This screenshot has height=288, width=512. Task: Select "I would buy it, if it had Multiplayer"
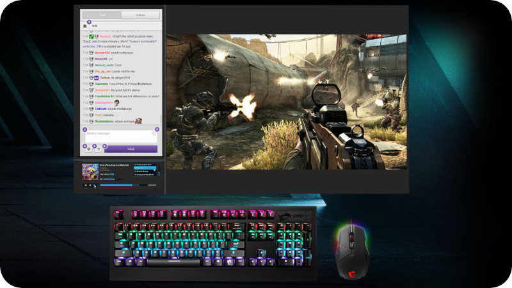[131, 84]
